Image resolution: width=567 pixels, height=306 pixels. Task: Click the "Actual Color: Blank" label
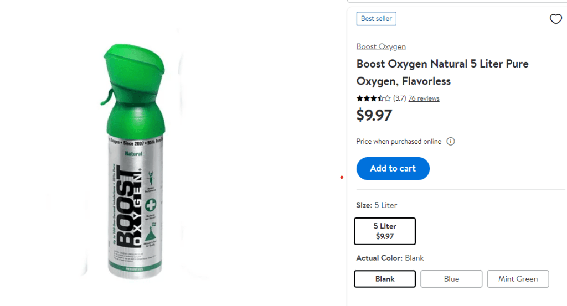[390, 258]
